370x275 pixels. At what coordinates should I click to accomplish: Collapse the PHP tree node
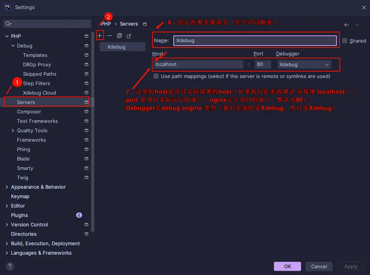click(7, 36)
